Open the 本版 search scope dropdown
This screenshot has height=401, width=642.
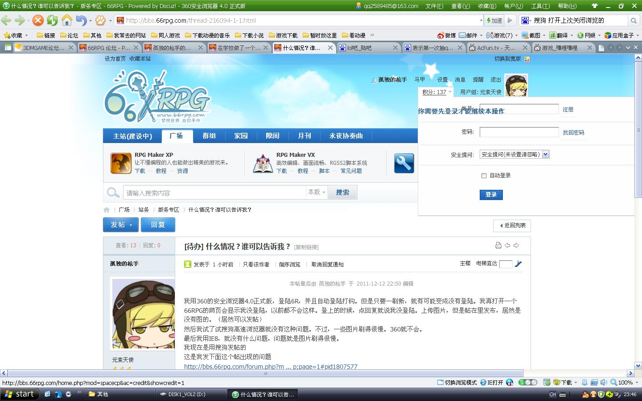pyautogui.click(x=317, y=192)
